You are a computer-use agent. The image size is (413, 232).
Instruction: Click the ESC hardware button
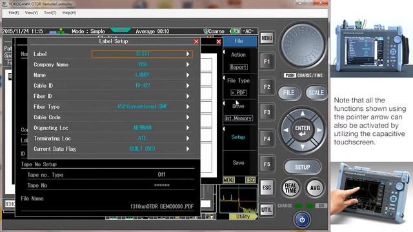coord(267,188)
